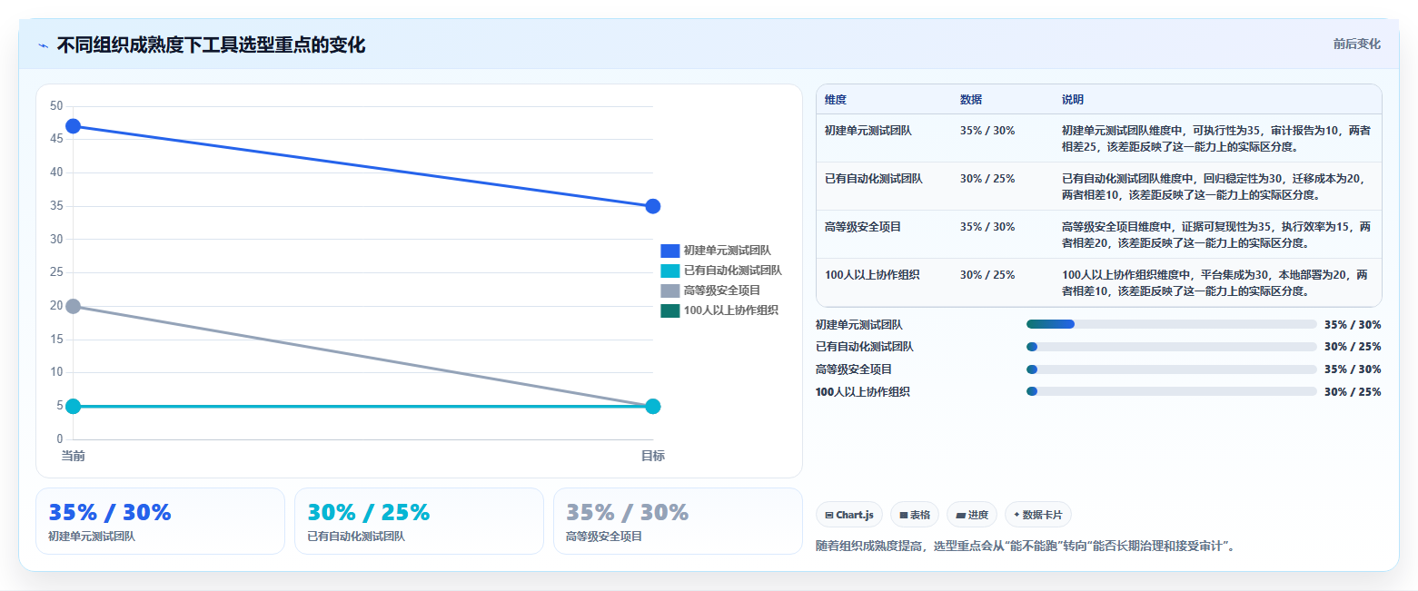Click the description mentioning 证据可复现性为35
The image size is (1418, 591).
point(1216,234)
